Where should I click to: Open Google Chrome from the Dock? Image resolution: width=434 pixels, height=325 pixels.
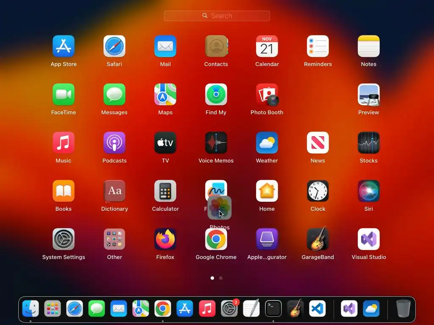[163, 308]
